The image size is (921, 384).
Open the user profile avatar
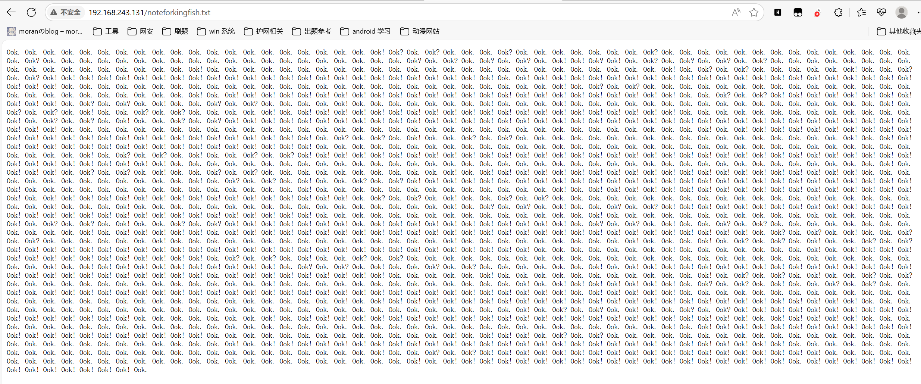point(902,12)
